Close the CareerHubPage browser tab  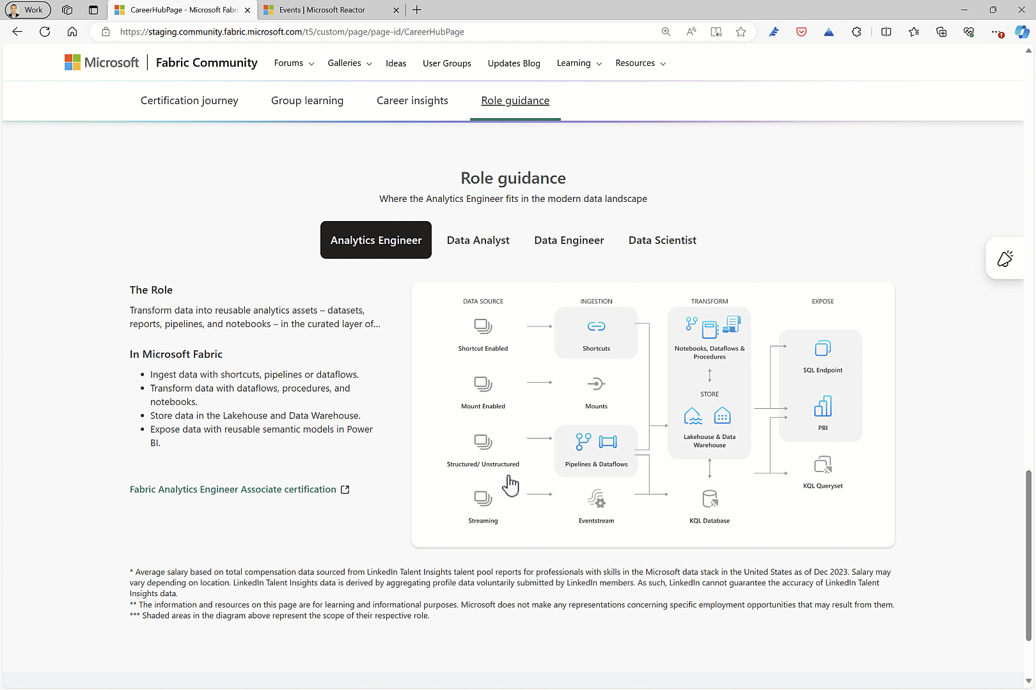coord(247,10)
